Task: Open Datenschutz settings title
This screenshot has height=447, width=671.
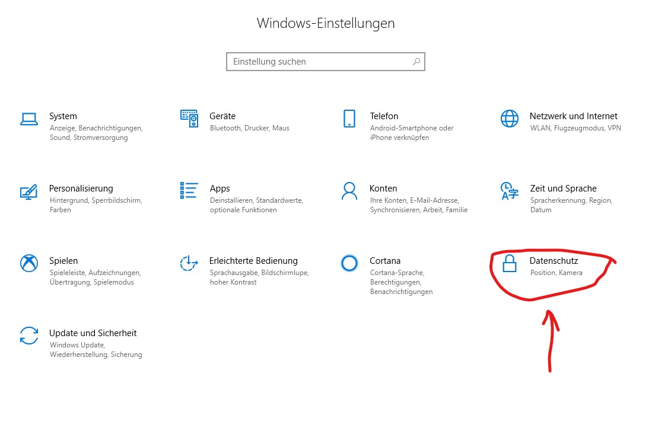Action: 554,261
